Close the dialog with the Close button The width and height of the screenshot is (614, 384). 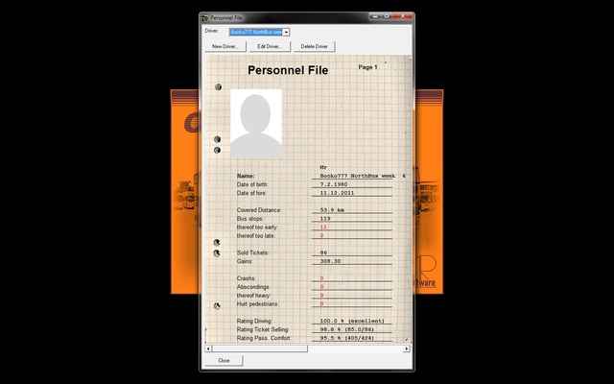coord(224,360)
